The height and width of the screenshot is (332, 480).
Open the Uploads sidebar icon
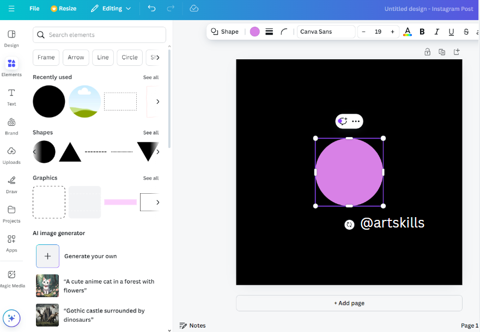pos(11,155)
